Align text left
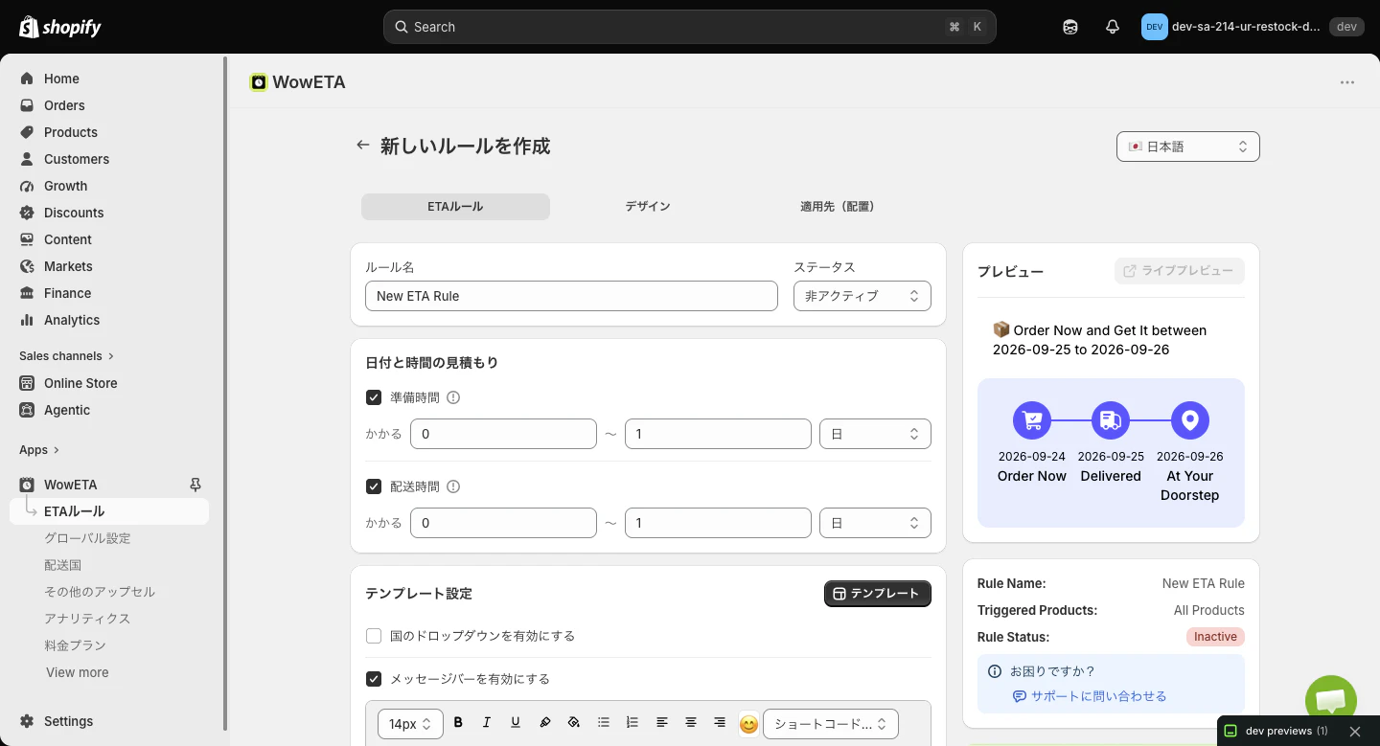The height and width of the screenshot is (746, 1380). click(661, 723)
